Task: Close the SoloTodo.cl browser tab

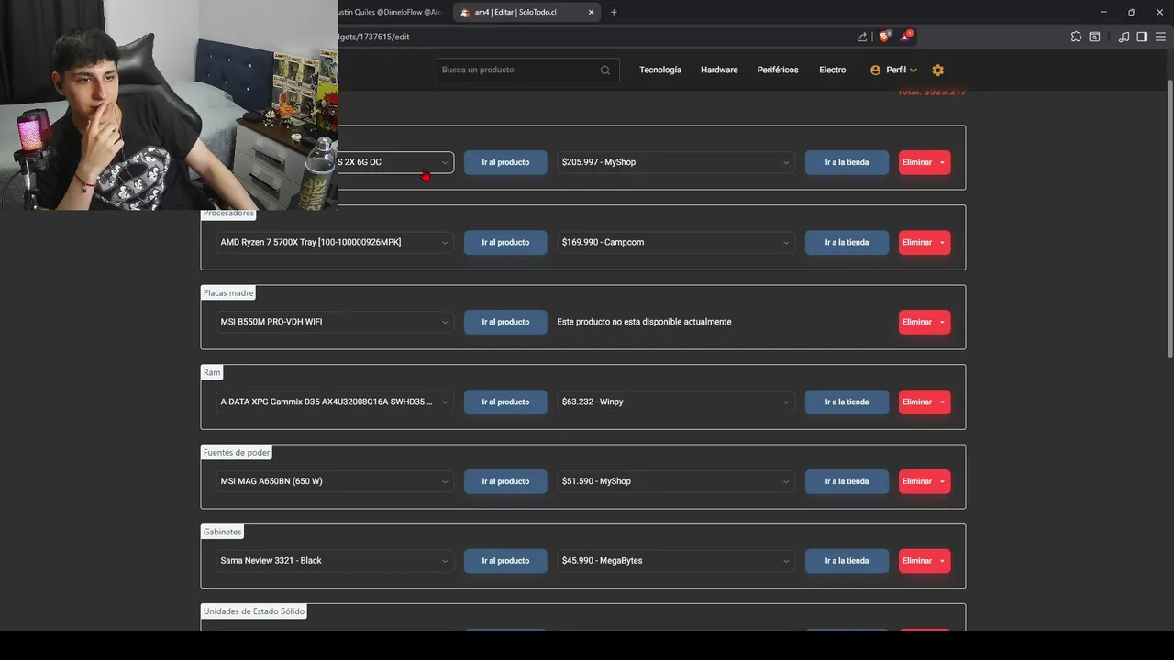Action: click(592, 12)
